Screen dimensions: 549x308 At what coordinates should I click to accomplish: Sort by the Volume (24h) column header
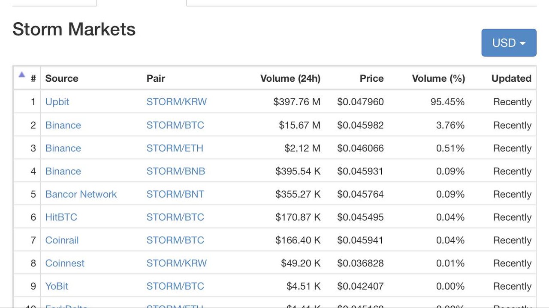[290, 78]
